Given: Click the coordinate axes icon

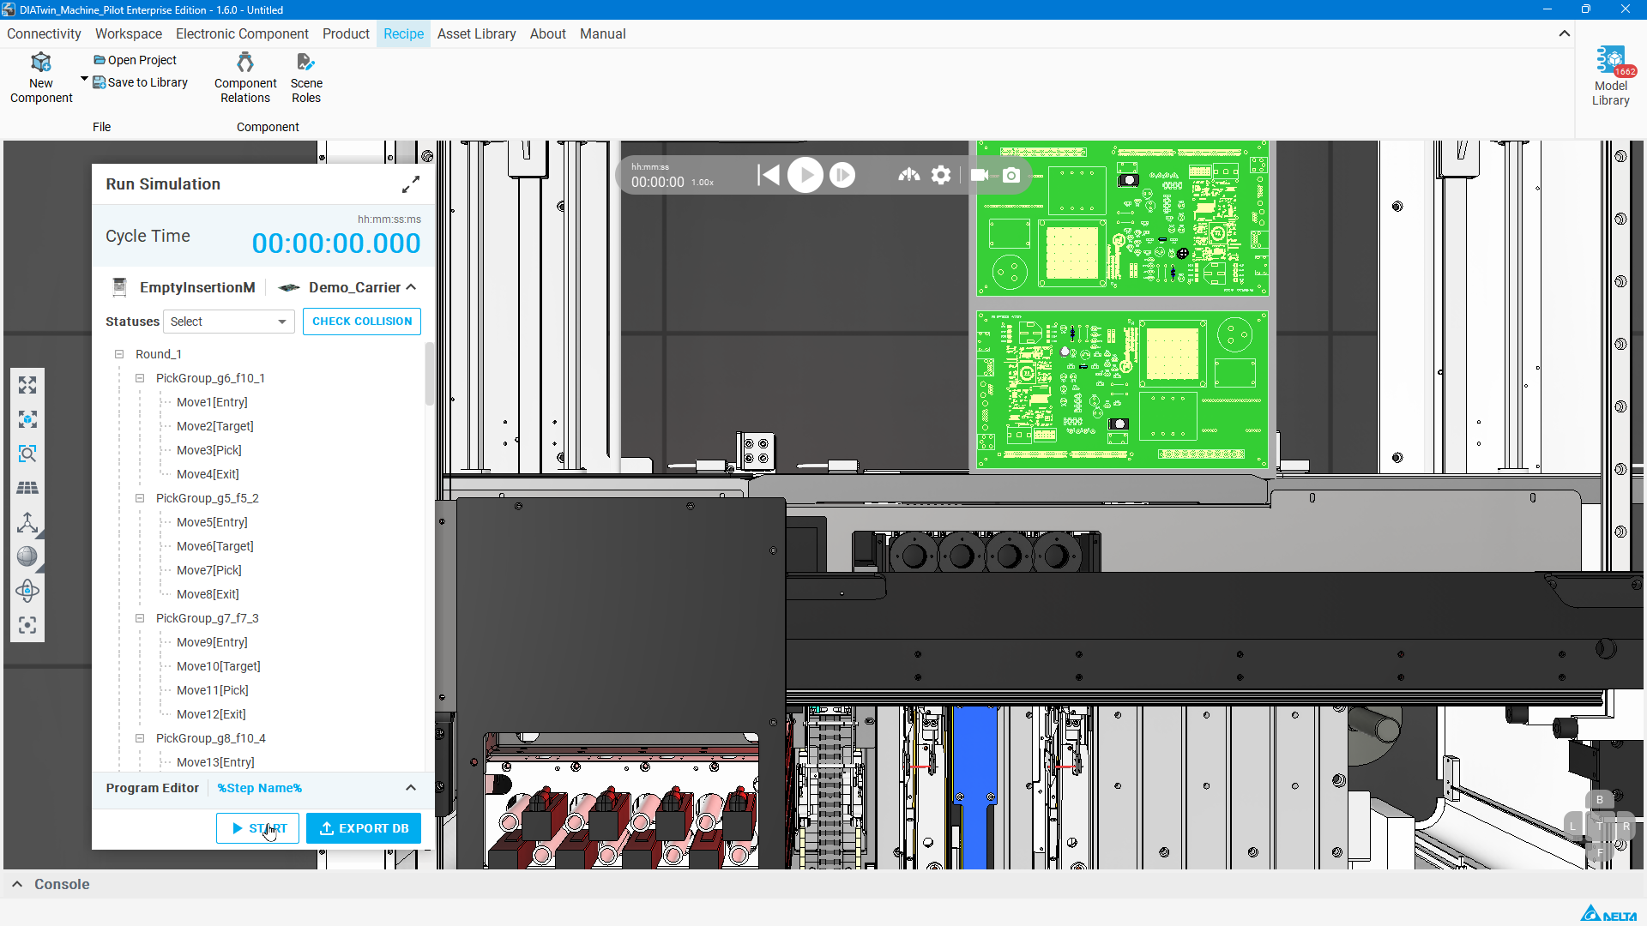Looking at the screenshot, I should coord(27,522).
